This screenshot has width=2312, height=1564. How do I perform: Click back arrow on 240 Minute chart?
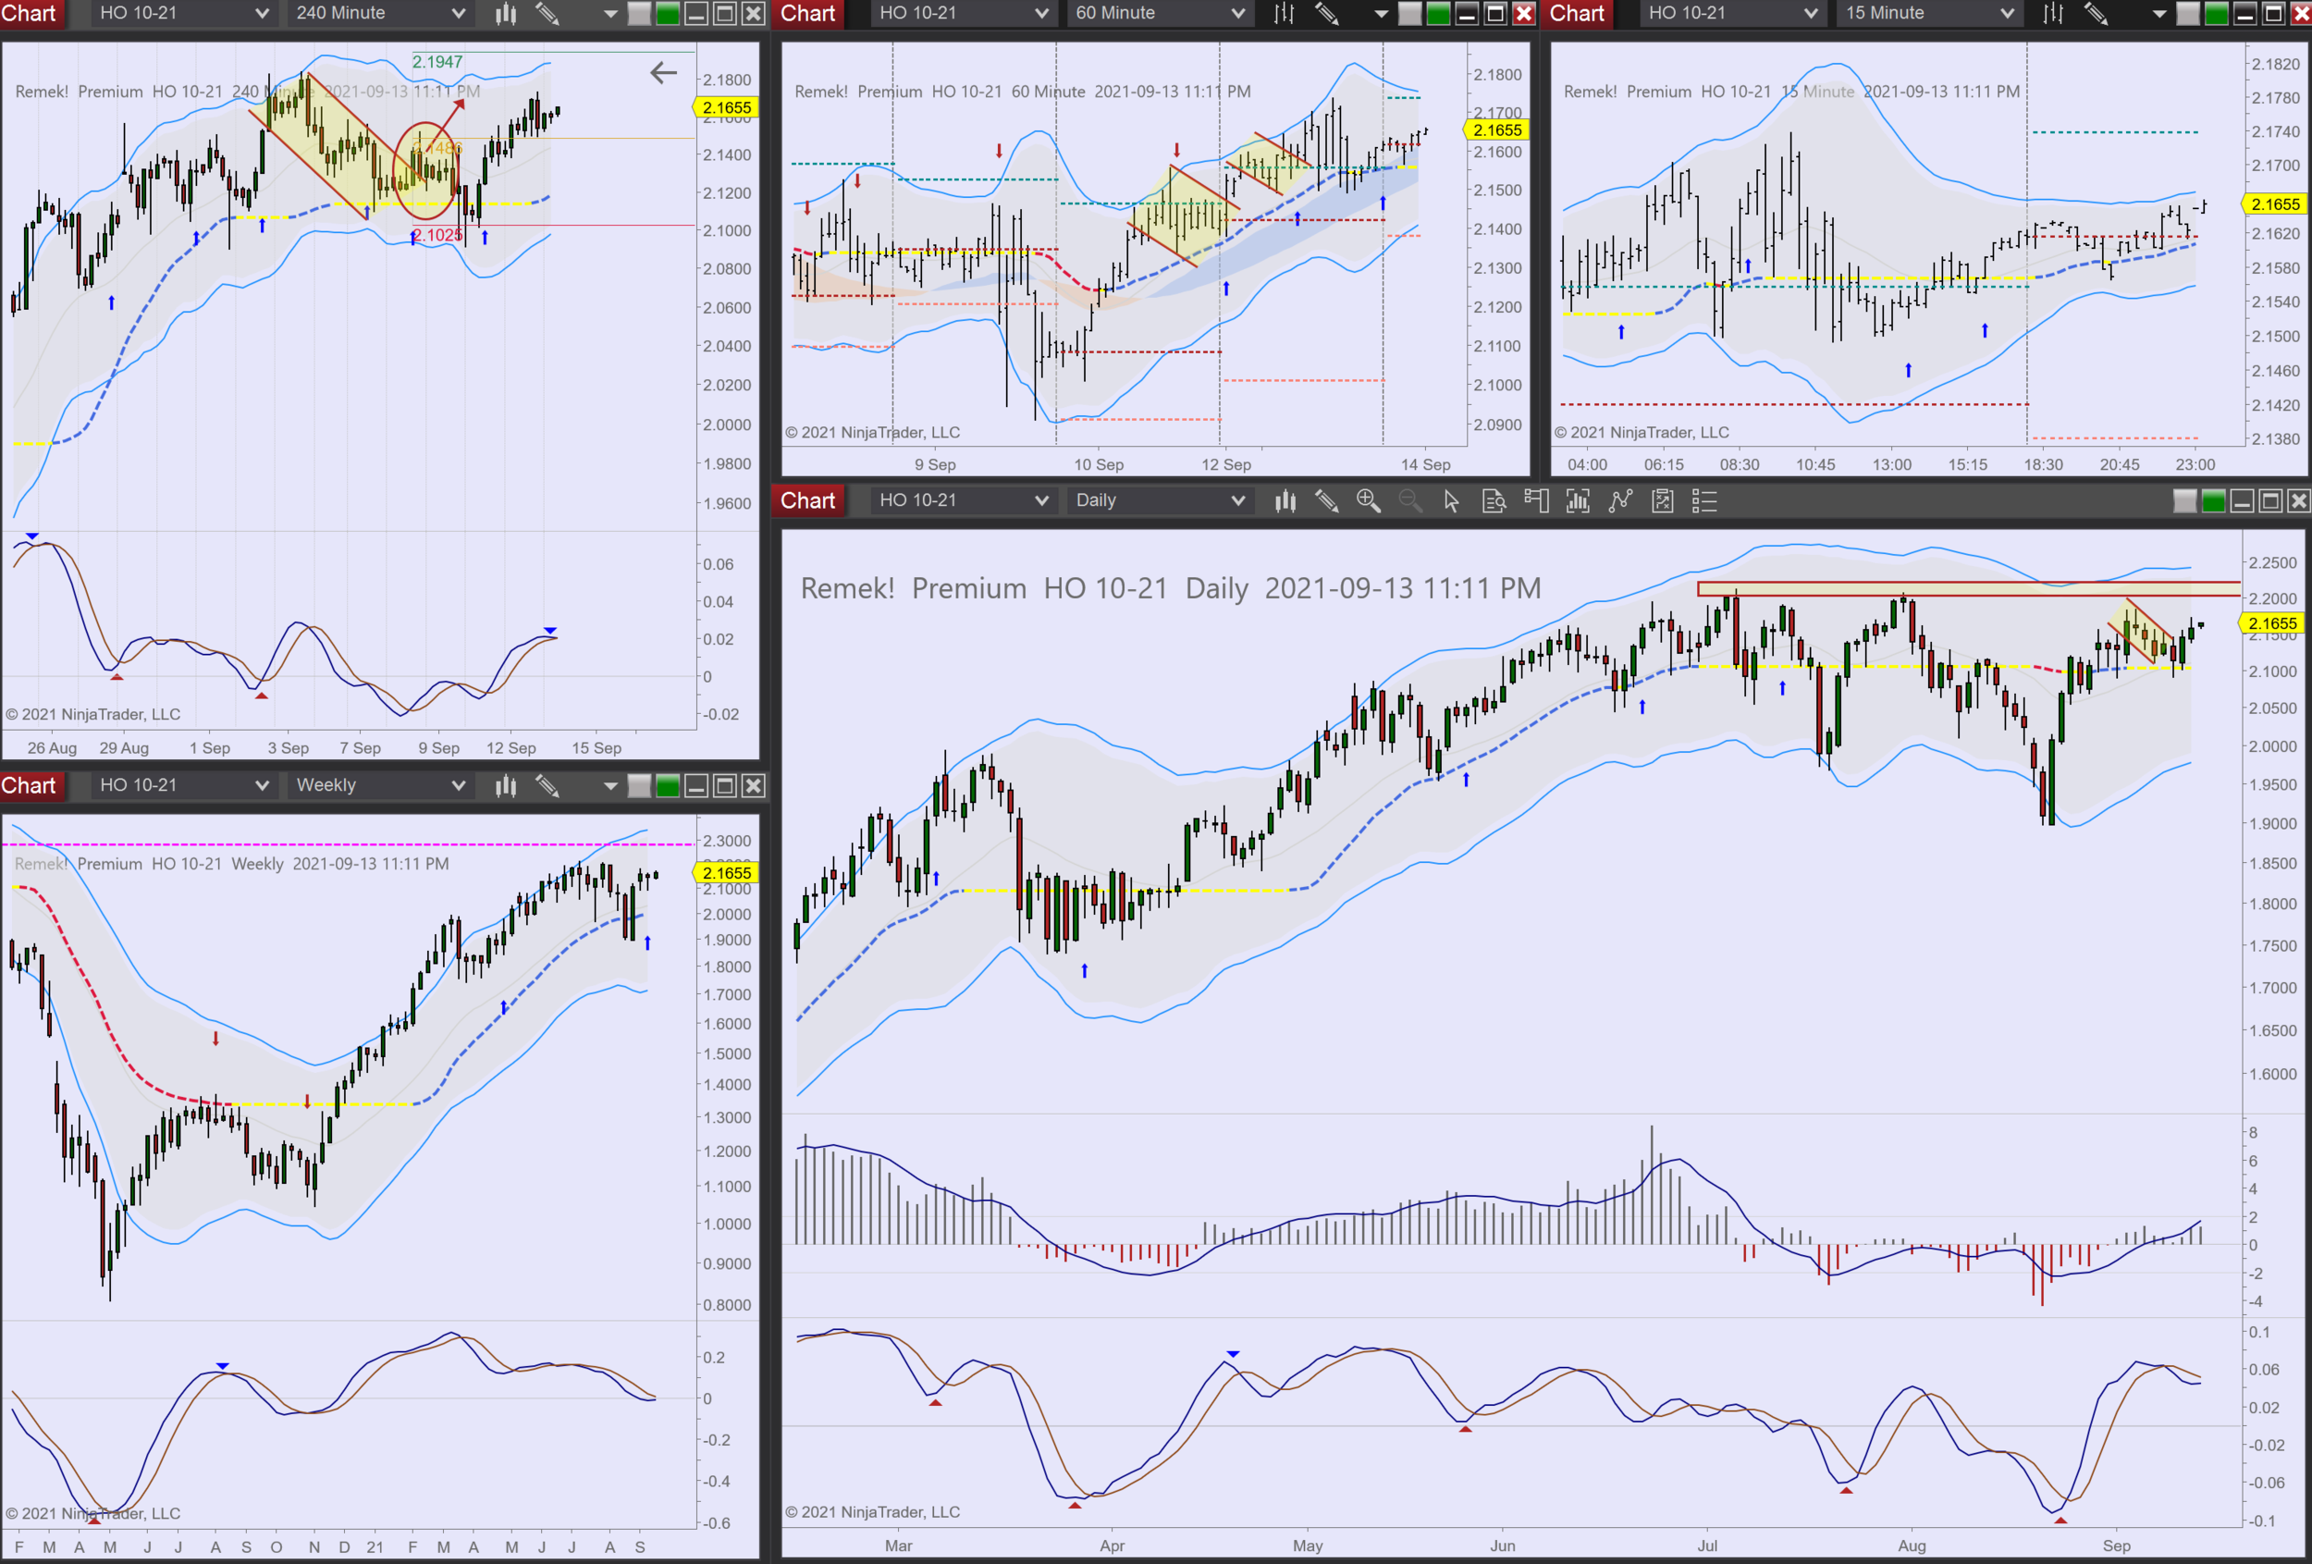pyautogui.click(x=662, y=73)
